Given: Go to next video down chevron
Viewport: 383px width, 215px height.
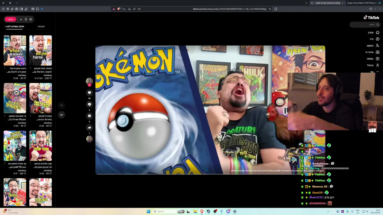Looking at the screenshot, I should pos(61,115).
